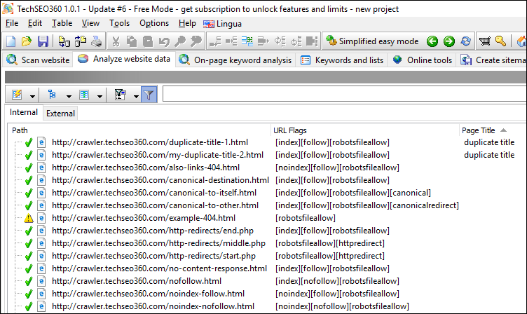Image resolution: width=527 pixels, height=314 pixels.
Task: Click the shopping cart icon
Action: (x=484, y=41)
